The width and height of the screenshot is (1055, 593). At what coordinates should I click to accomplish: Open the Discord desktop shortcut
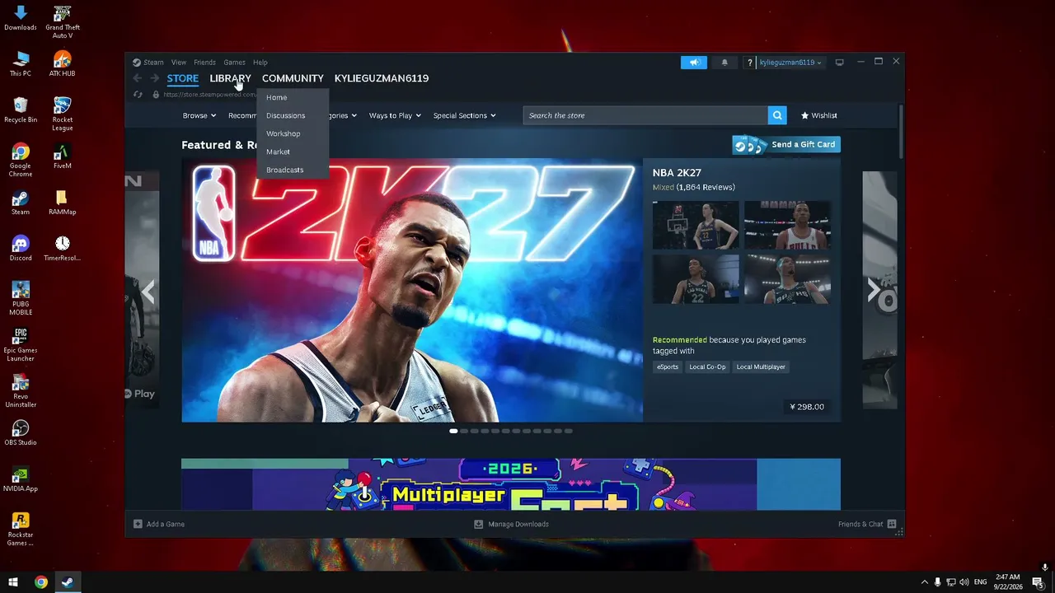(x=21, y=249)
